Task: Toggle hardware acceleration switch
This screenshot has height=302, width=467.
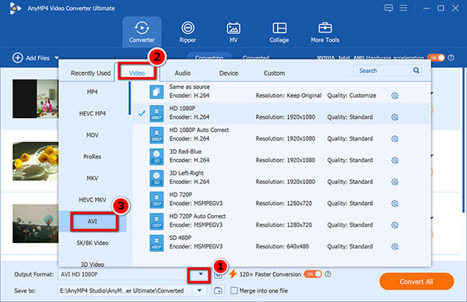Action: click(436, 58)
